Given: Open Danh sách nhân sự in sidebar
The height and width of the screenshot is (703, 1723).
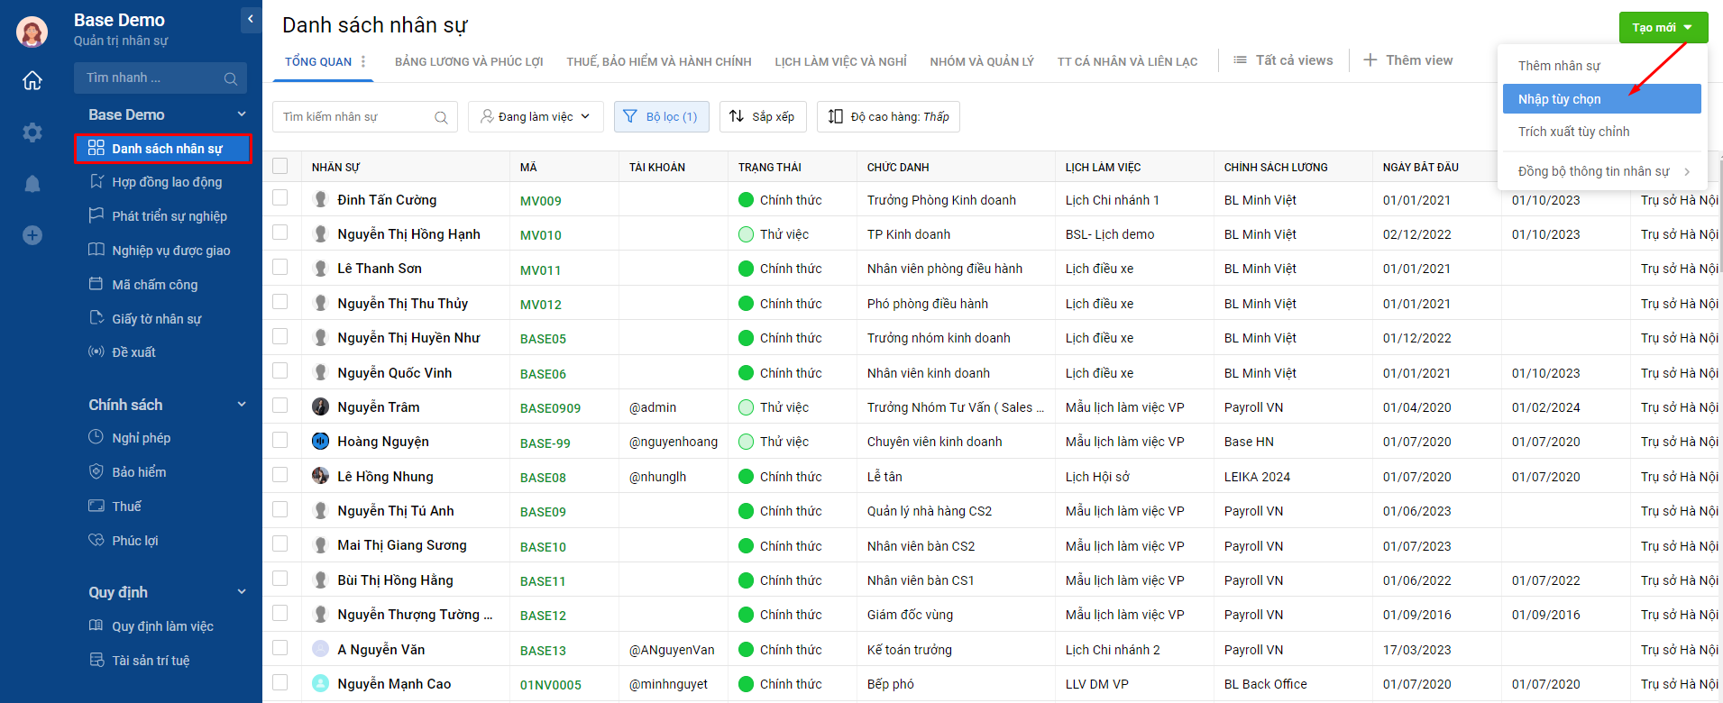Looking at the screenshot, I should click(x=162, y=149).
